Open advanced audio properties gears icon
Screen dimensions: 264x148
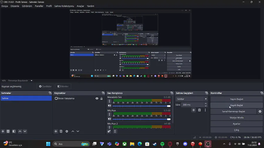[109, 131]
